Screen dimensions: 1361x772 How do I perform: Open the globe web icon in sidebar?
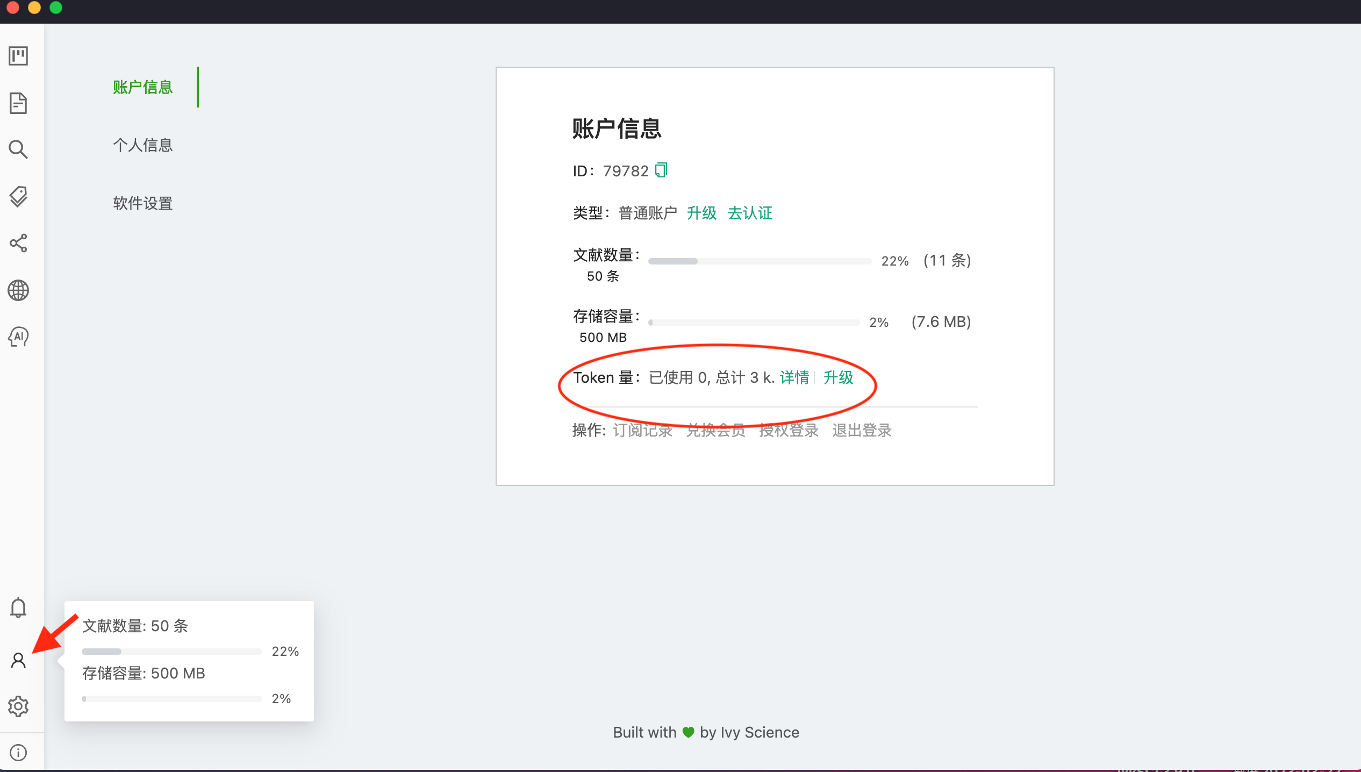pos(18,290)
